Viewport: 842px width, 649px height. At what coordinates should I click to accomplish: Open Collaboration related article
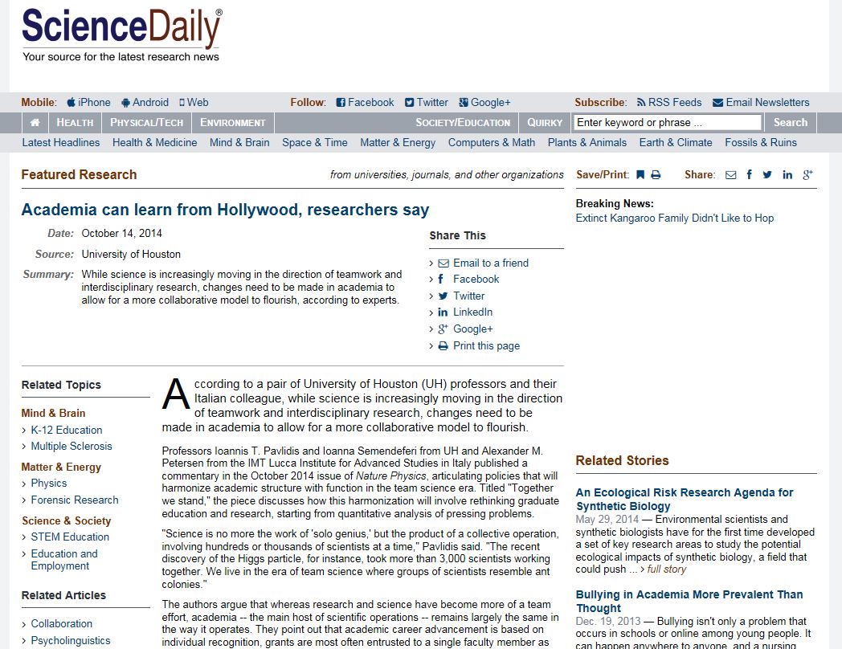click(x=62, y=624)
